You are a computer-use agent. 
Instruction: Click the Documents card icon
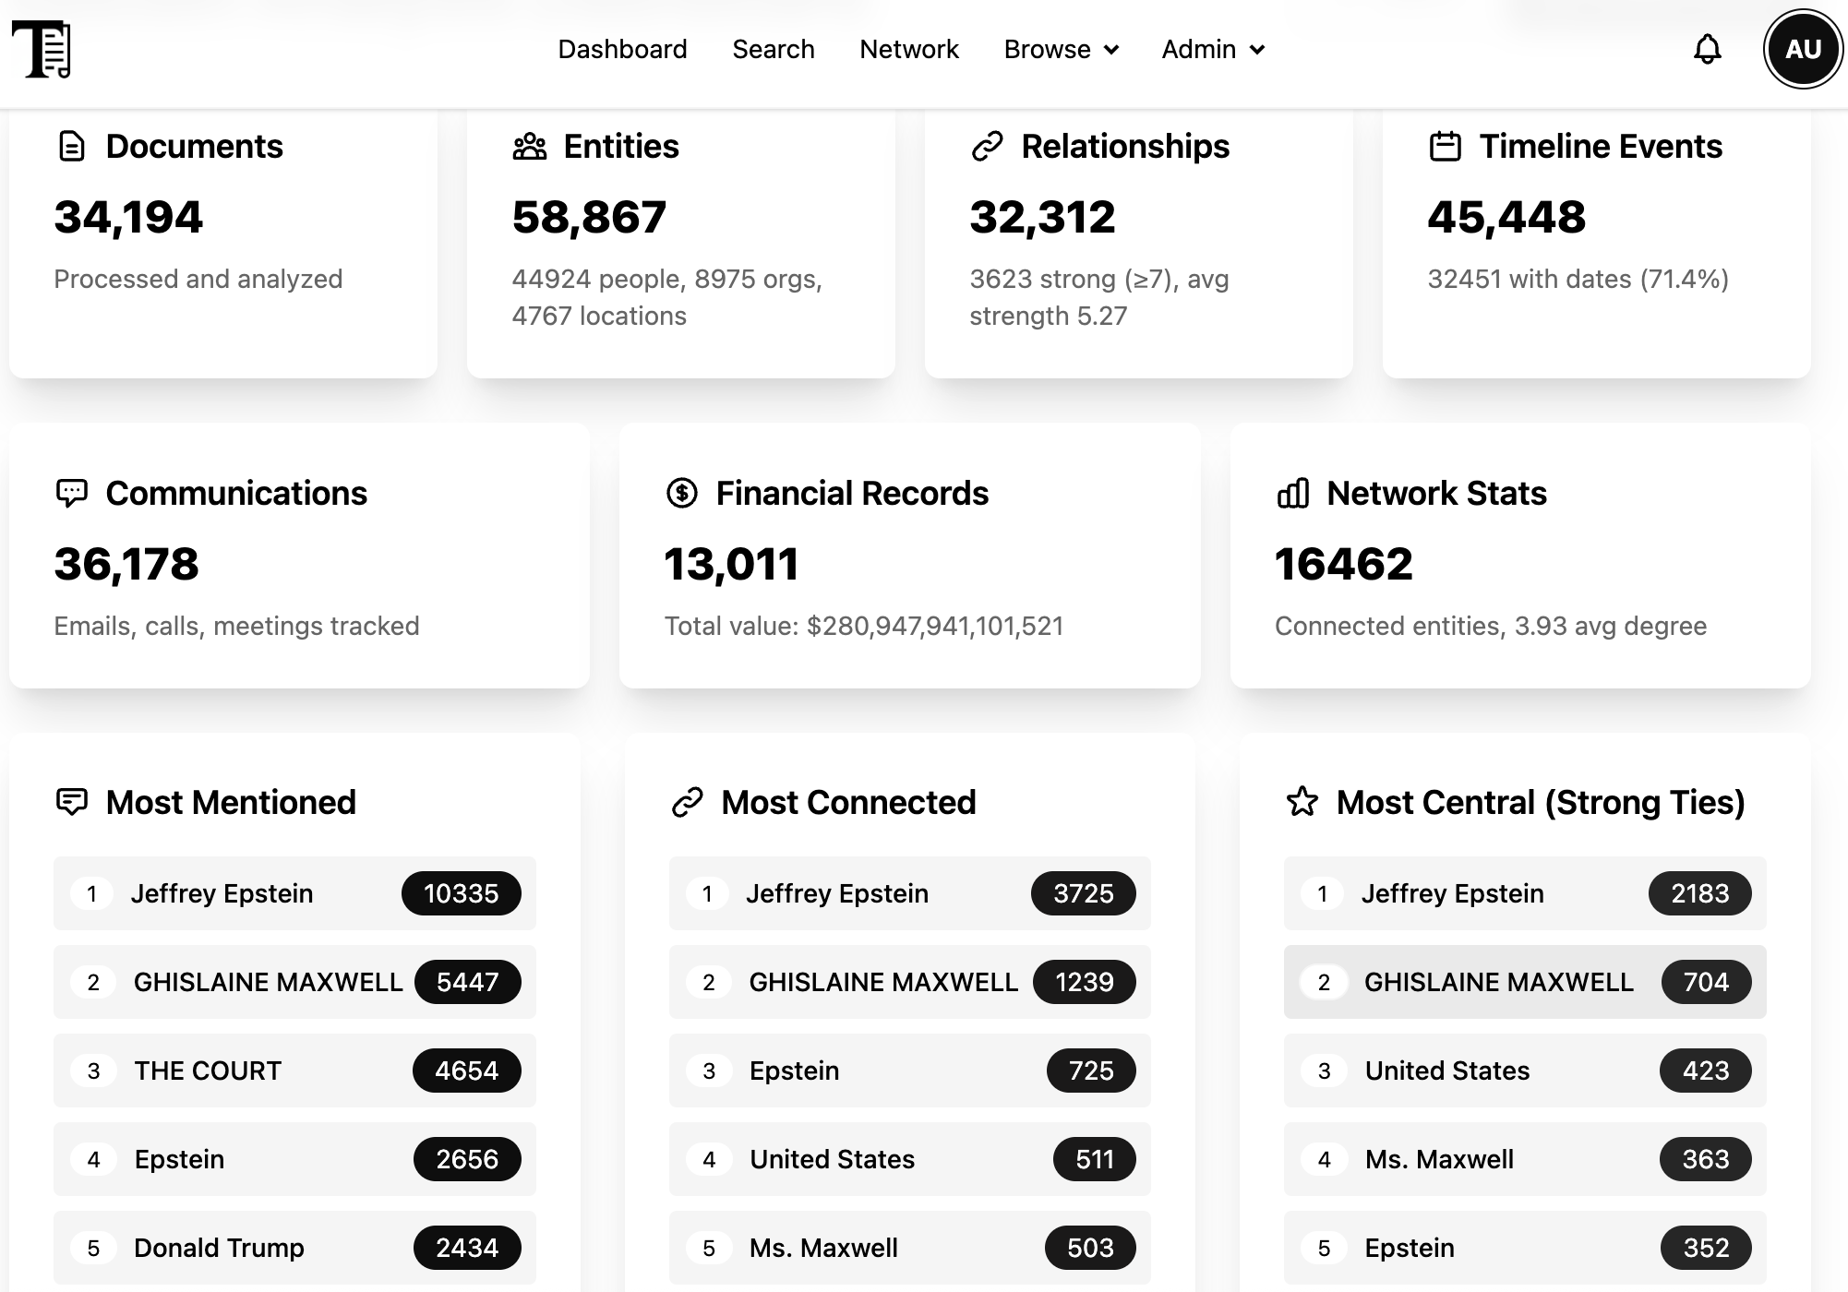pyautogui.click(x=71, y=145)
